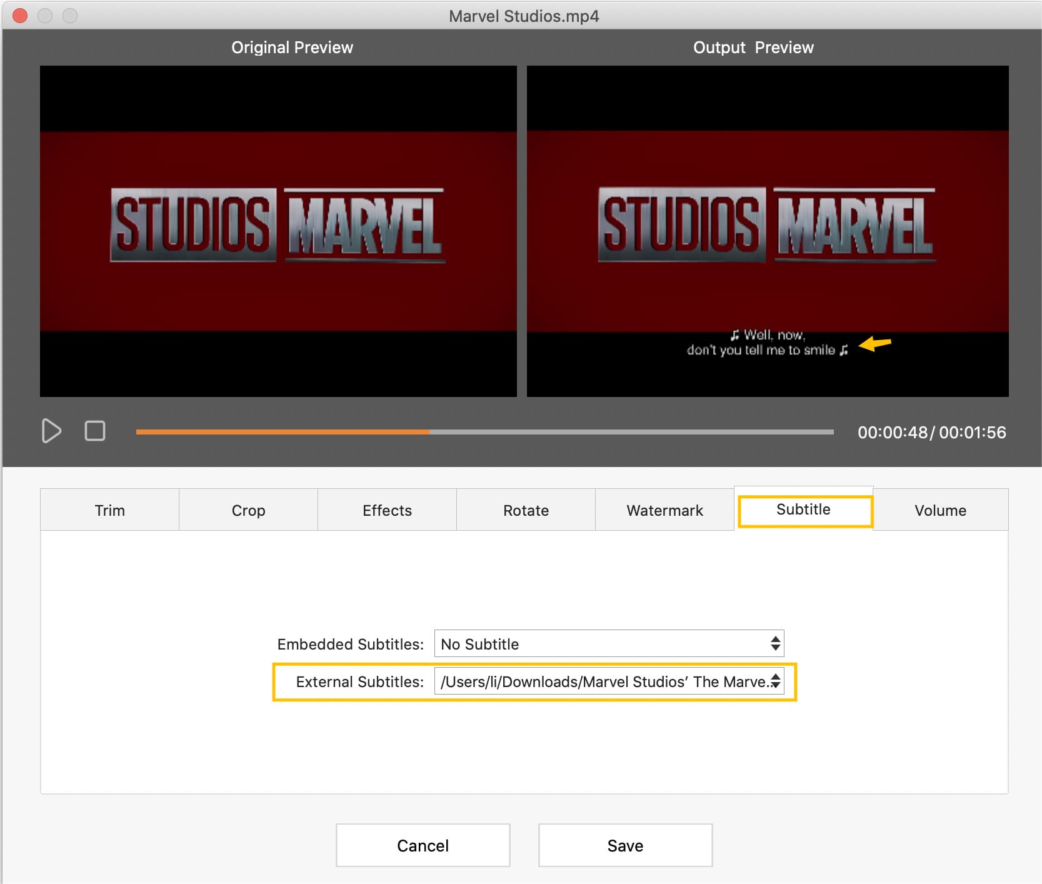Click the Output Preview video frame
This screenshot has width=1042, height=884.
(767, 231)
